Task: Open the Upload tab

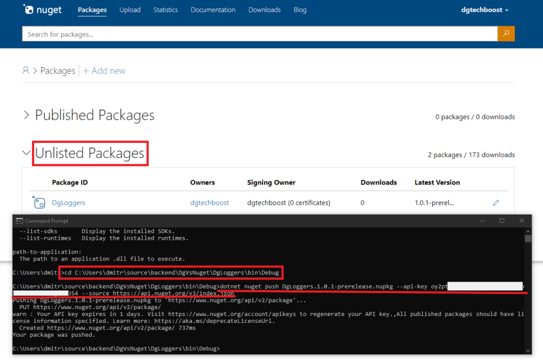Action: click(130, 10)
